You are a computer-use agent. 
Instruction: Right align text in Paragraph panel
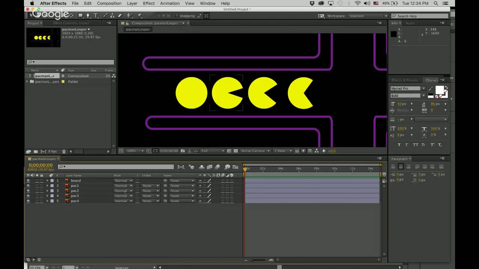tap(408, 167)
